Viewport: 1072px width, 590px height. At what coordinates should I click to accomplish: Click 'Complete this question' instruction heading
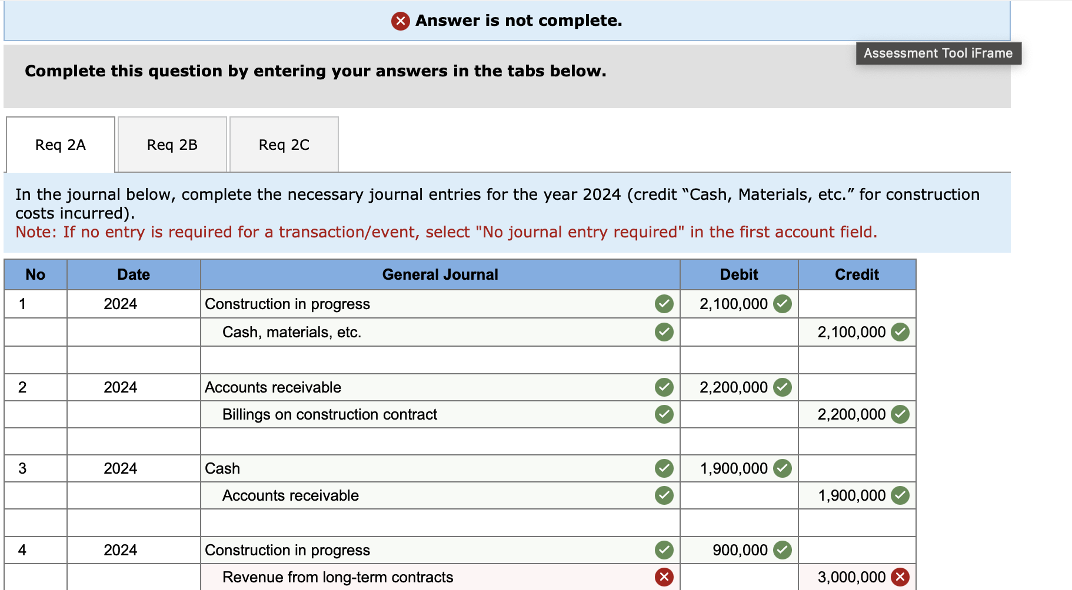coord(315,71)
